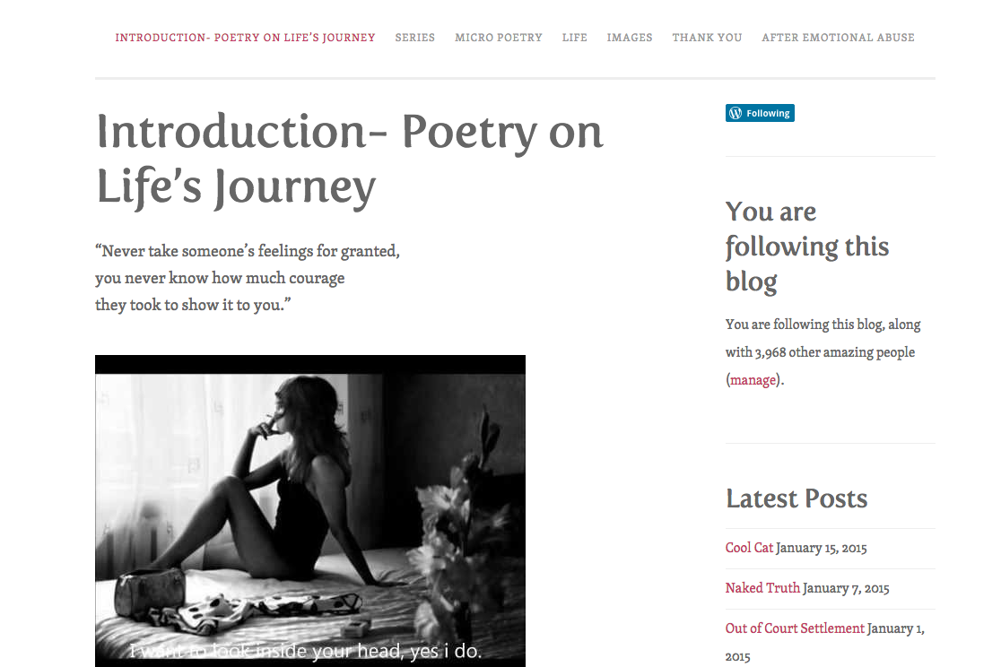Open the Micro Poetry menu item

(499, 38)
